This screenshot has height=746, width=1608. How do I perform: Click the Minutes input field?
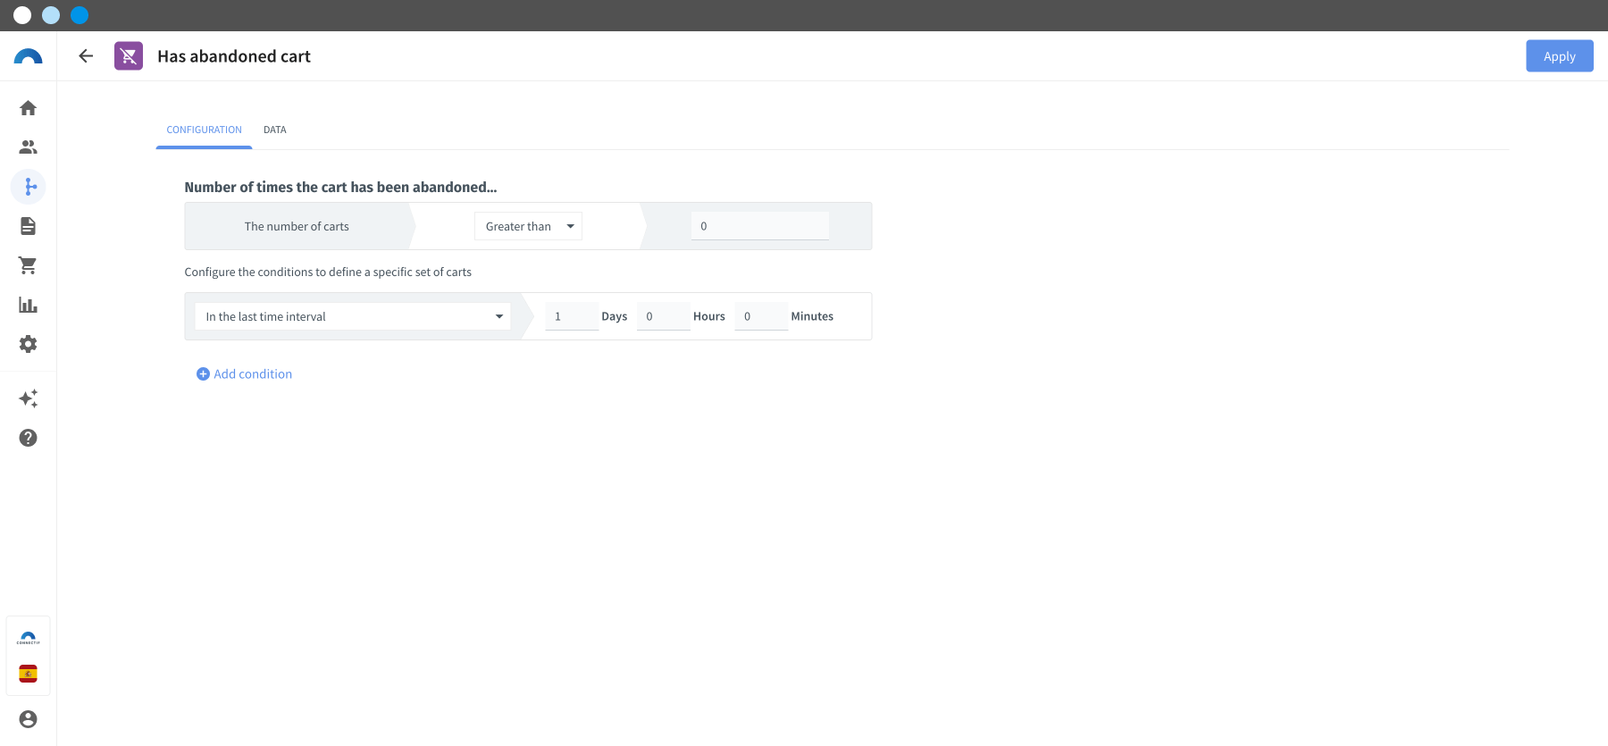[761, 316]
